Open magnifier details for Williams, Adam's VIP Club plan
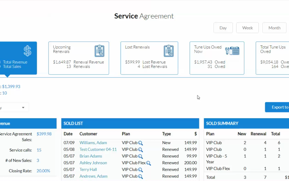This screenshot has height=181, width=289. [140, 143]
